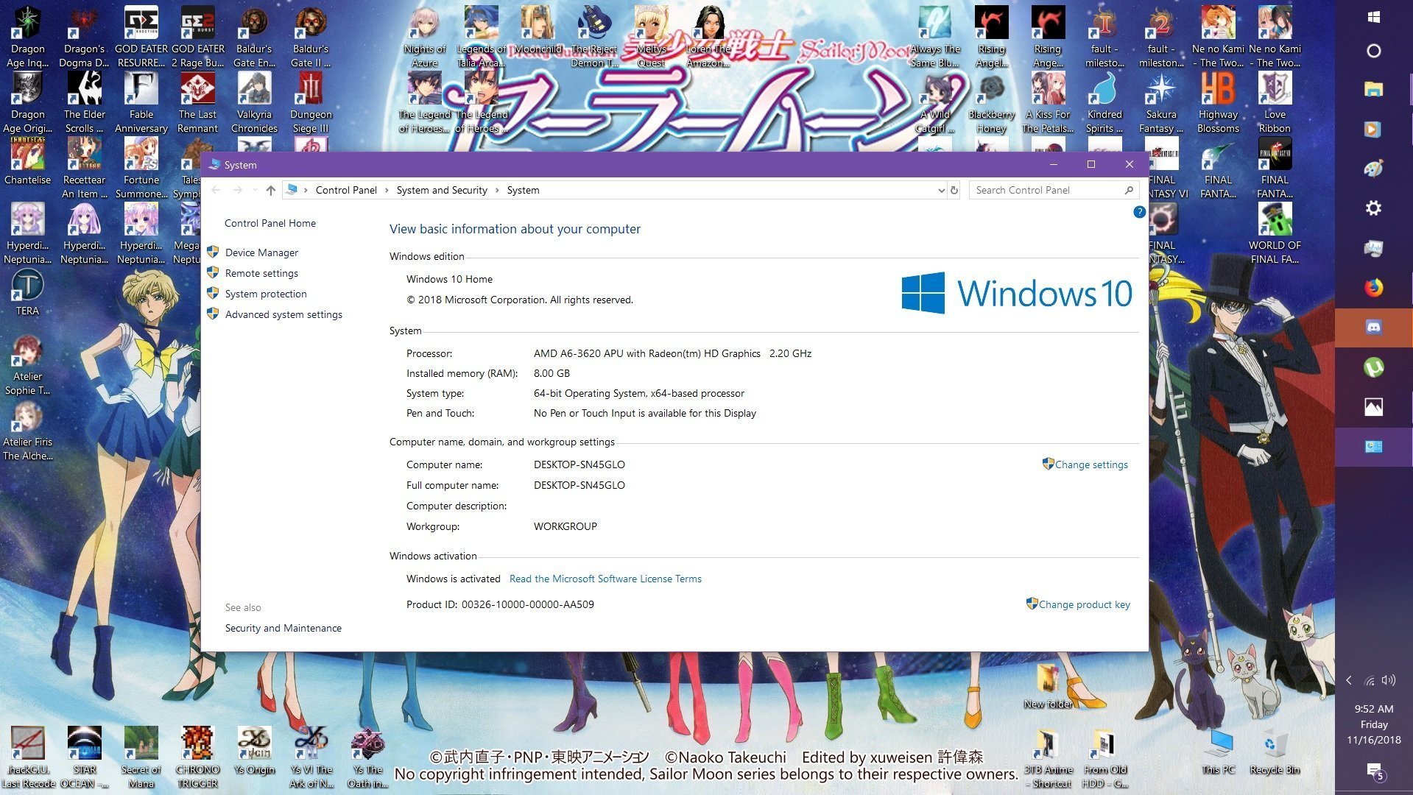This screenshot has width=1413, height=795.
Task: Click the 8.00 GB installed memory value
Action: (x=552, y=373)
